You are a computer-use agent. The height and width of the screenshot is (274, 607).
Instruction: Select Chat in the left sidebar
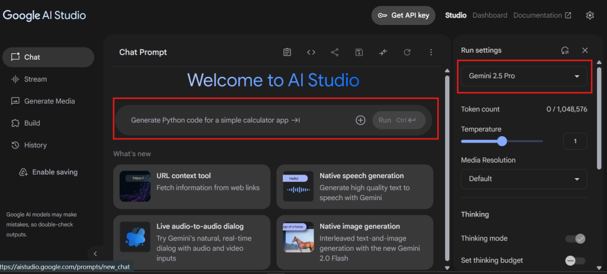(x=49, y=57)
